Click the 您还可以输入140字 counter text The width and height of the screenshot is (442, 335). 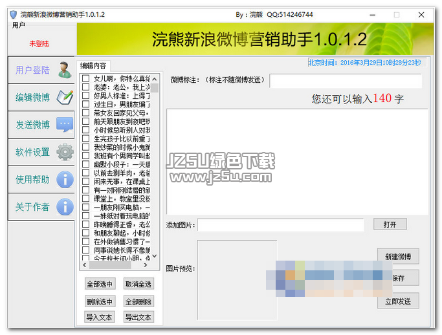[x=357, y=98]
